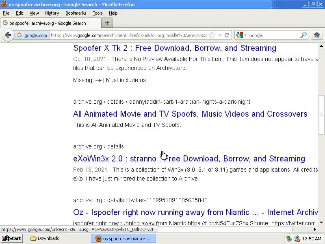Open the Firefox home page icon

[x=316, y=35]
